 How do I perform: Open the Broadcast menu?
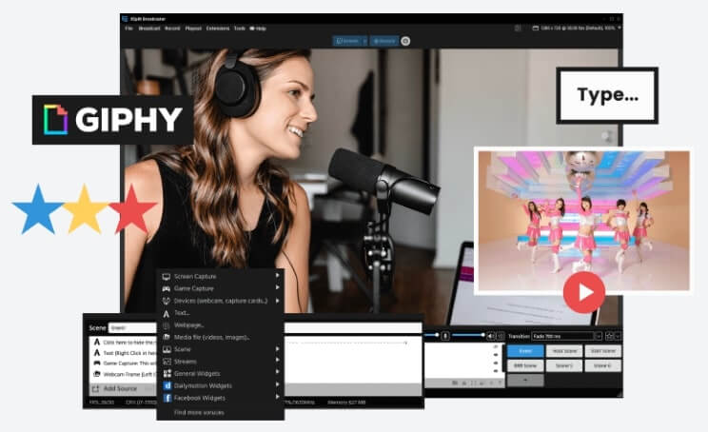pos(149,29)
